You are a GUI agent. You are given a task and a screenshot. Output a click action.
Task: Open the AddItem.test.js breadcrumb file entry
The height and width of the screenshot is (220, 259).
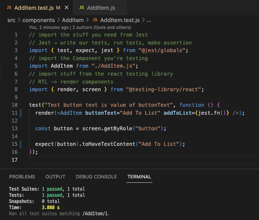click(x=120, y=20)
